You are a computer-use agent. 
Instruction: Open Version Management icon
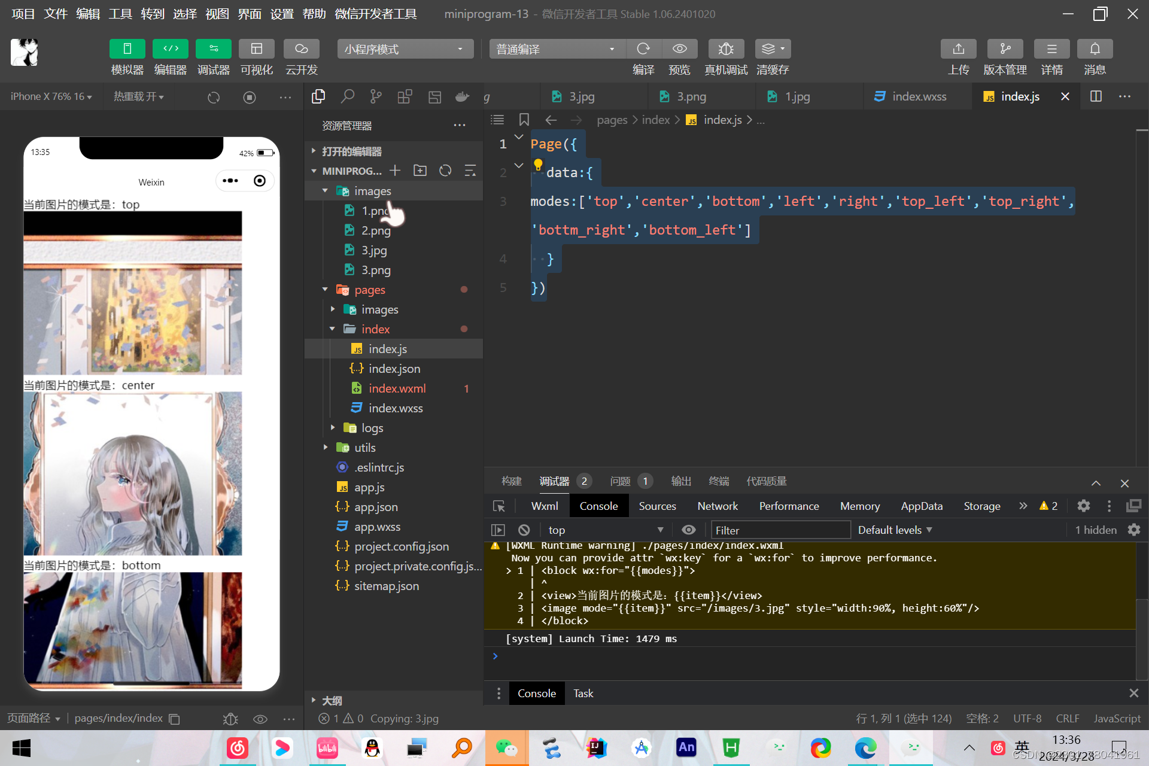[1005, 48]
